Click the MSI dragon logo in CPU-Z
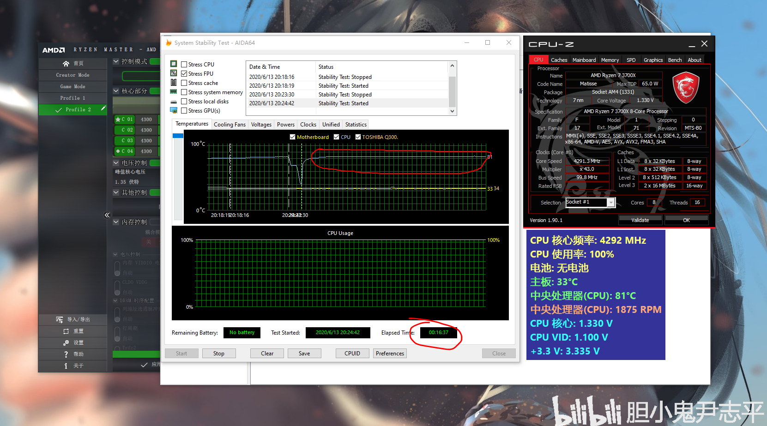Viewport: 767px width, 426px height. [685, 87]
